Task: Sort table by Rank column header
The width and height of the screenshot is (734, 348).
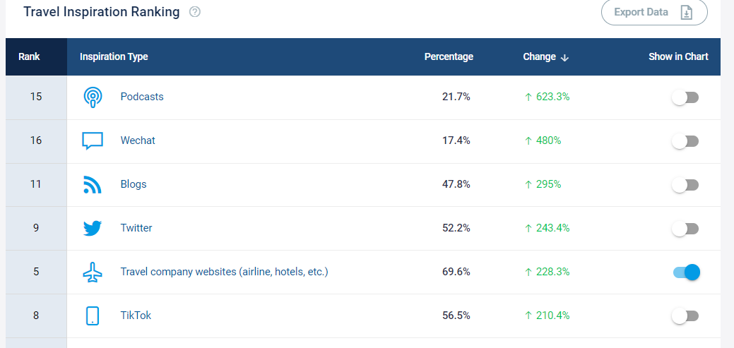Action: [29, 56]
